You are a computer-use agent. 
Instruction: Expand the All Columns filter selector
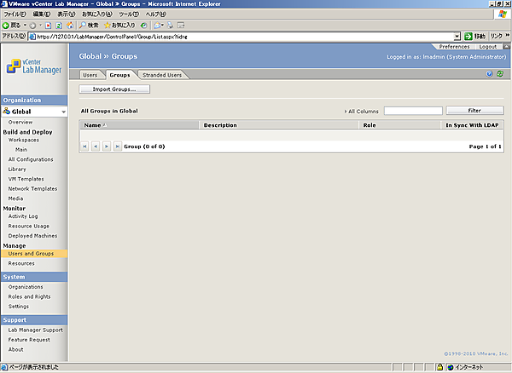click(x=362, y=112)
